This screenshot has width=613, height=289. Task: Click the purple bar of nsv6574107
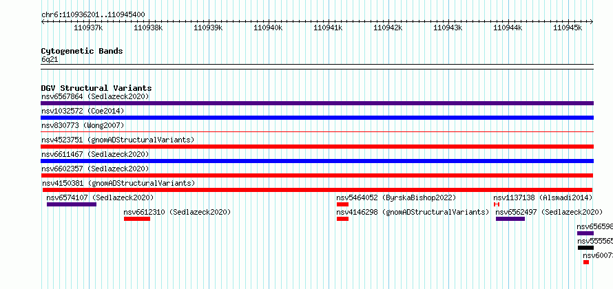[x=72, y=204]
